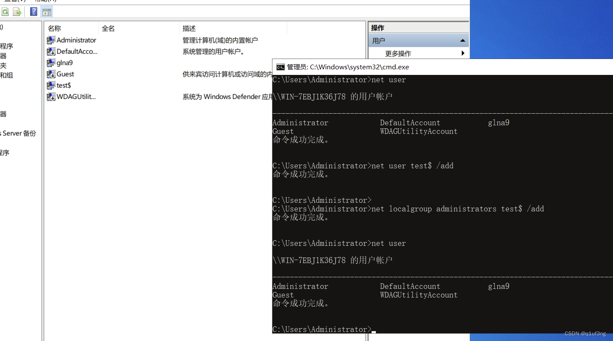Select the Administrator user name
613x341 pixels.
tap(76, 40)
